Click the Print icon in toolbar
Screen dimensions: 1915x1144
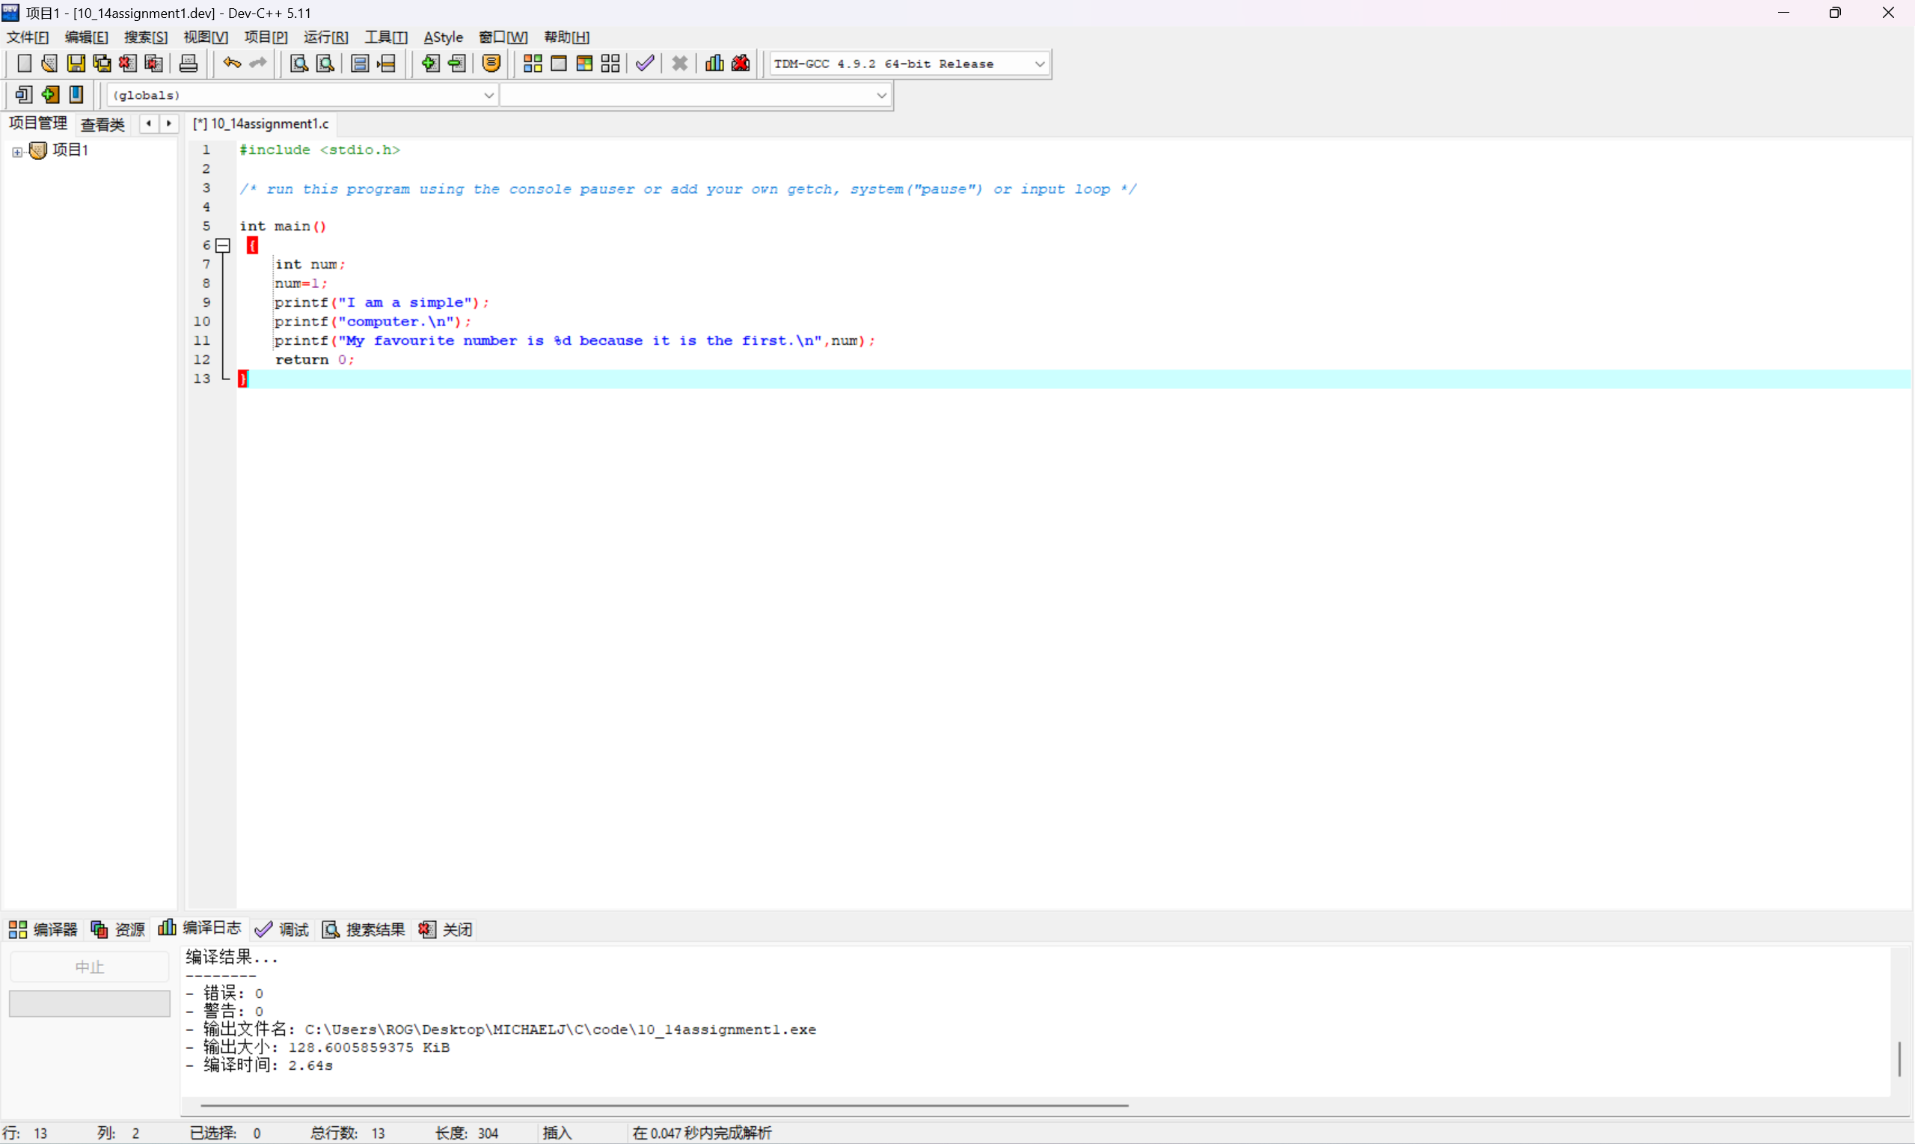tap(188, 64)
